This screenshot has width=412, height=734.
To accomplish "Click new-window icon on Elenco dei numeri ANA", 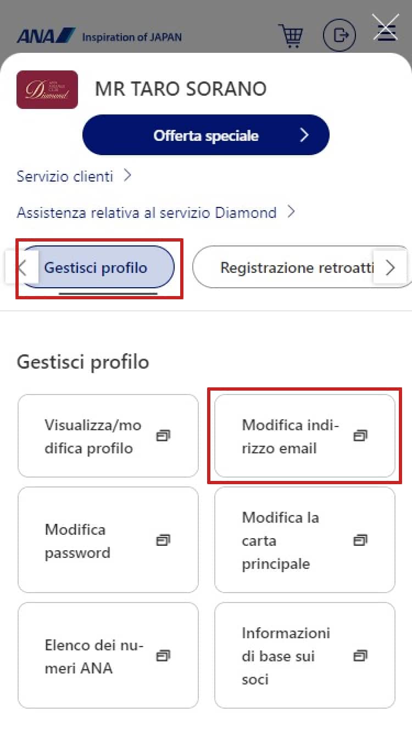I will [x=163, y=656].
